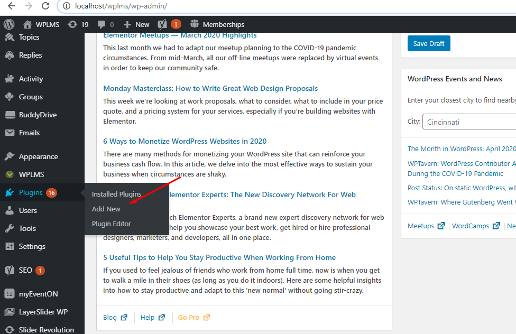Open Installed Plugins submenu item
Viewport: 516px width, 334px height.
116,194
